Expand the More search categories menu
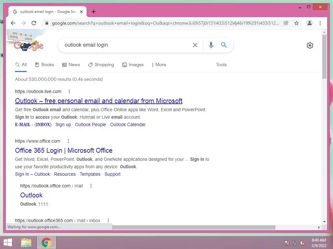Image resolution: width=333 pixels, height=249 pixels. tap(159, 65)
